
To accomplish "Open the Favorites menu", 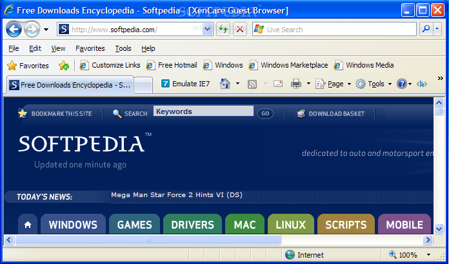I will [x=90, y=48].
